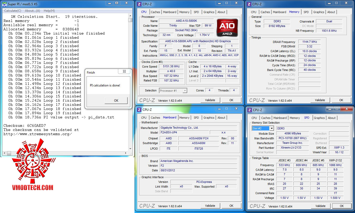This screenshot has width=355, height=213.
Task: Click the Multiplier value 'x 48.0'
Action: coord(171,71)
